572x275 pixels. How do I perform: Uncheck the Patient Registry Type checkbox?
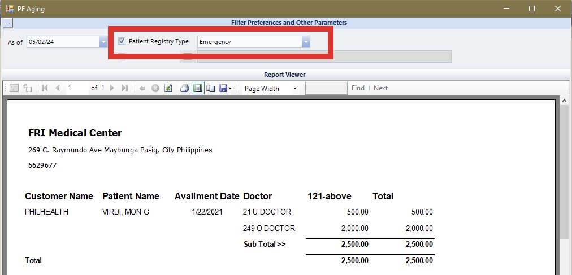click(122, 41)
